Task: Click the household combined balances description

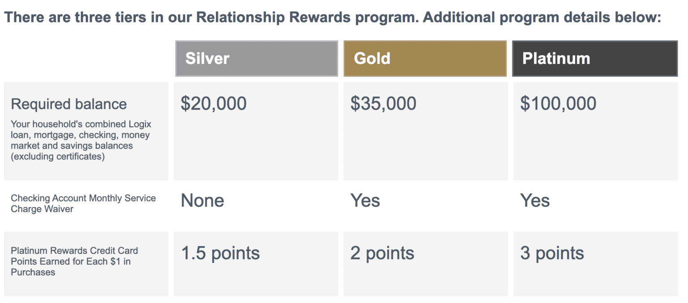Action: coord(81,135)
